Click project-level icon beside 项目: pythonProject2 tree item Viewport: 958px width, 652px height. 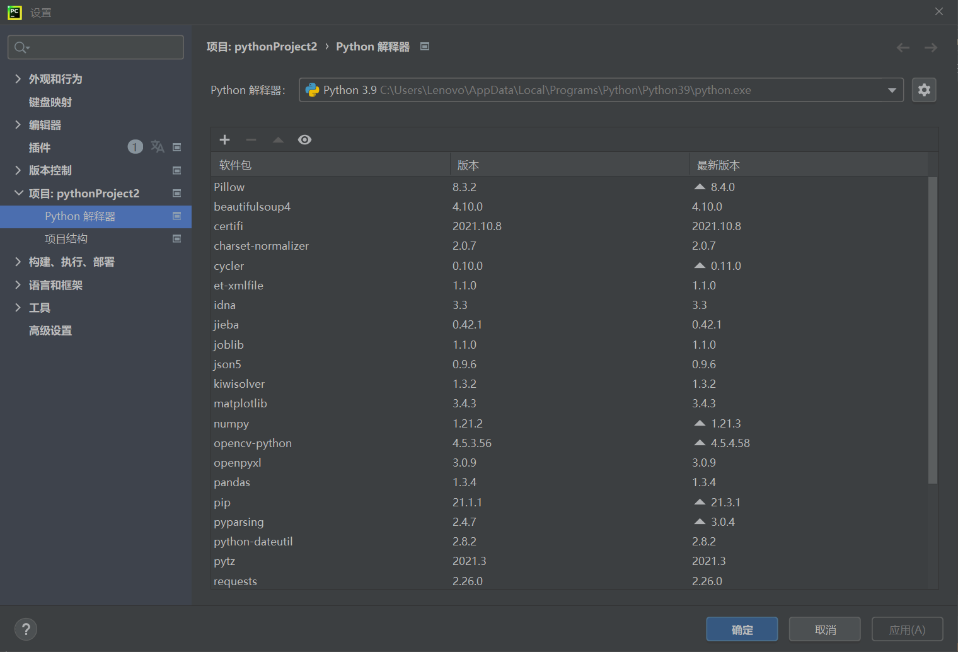coord(177,193)
